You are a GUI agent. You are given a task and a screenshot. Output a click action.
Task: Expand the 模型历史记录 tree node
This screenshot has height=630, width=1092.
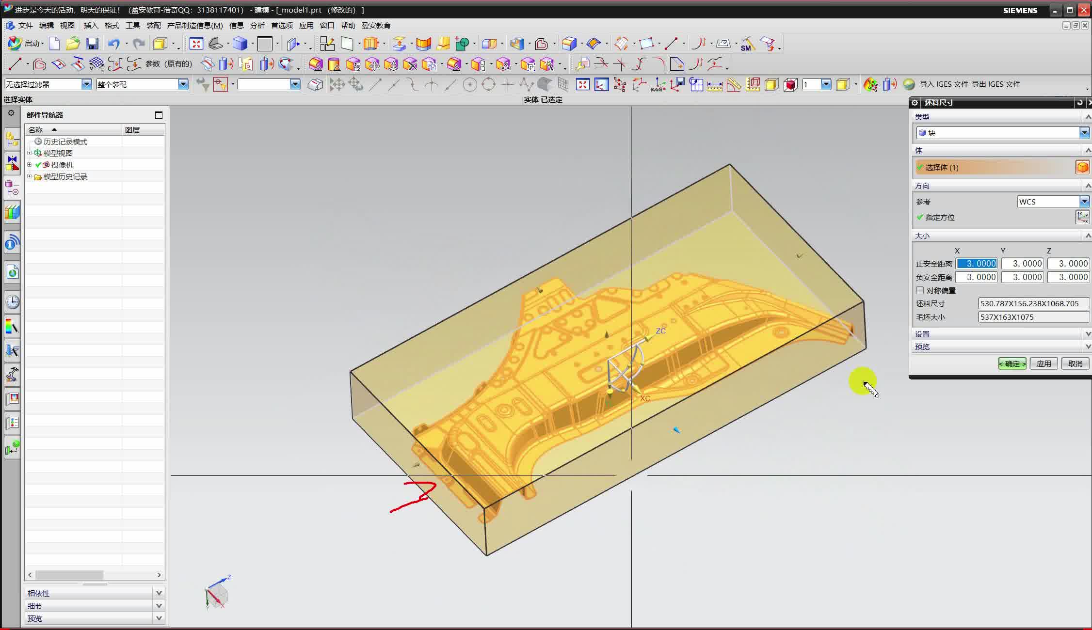tap(30, 176)
